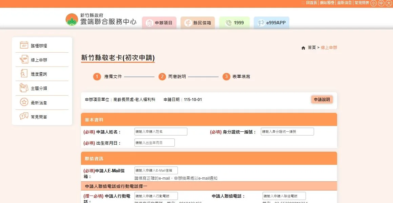Open the 縣民信箱 tab label
Viewport: 393px width, 203px height.
[202, 23]
